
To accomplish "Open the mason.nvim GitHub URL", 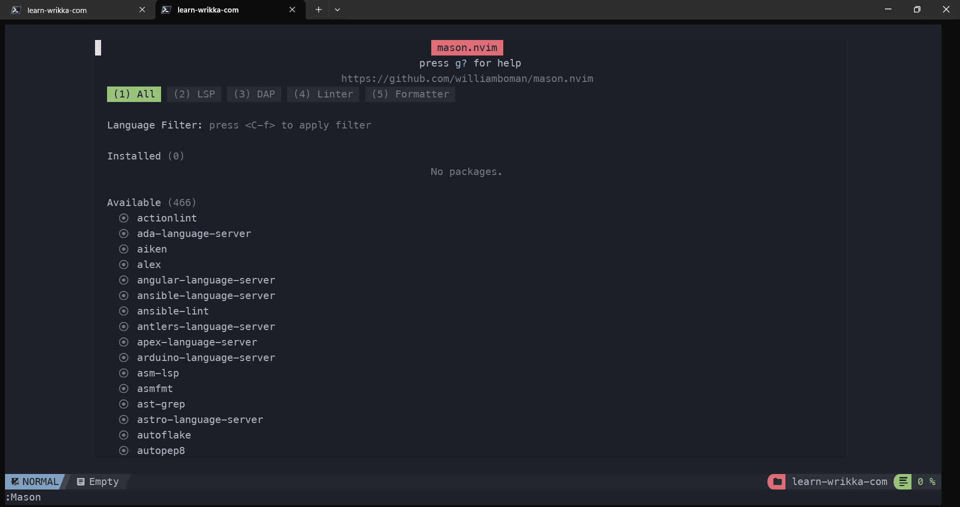I will pos(467,78).
